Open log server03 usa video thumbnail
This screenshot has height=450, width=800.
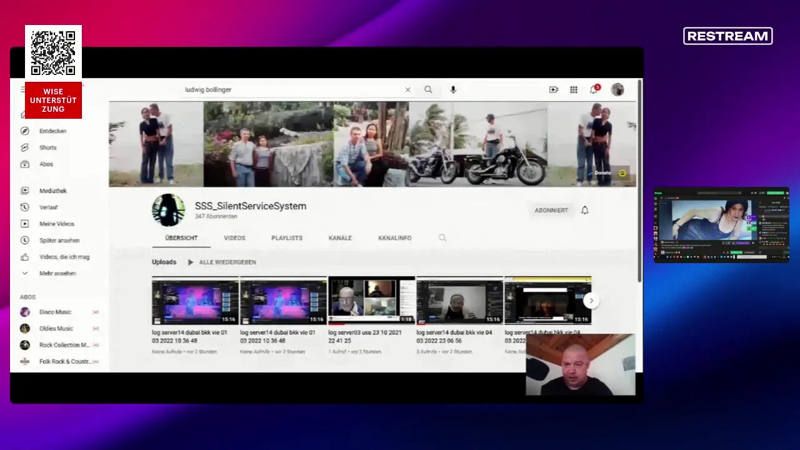pyautogui.click(x=371, y=301)
